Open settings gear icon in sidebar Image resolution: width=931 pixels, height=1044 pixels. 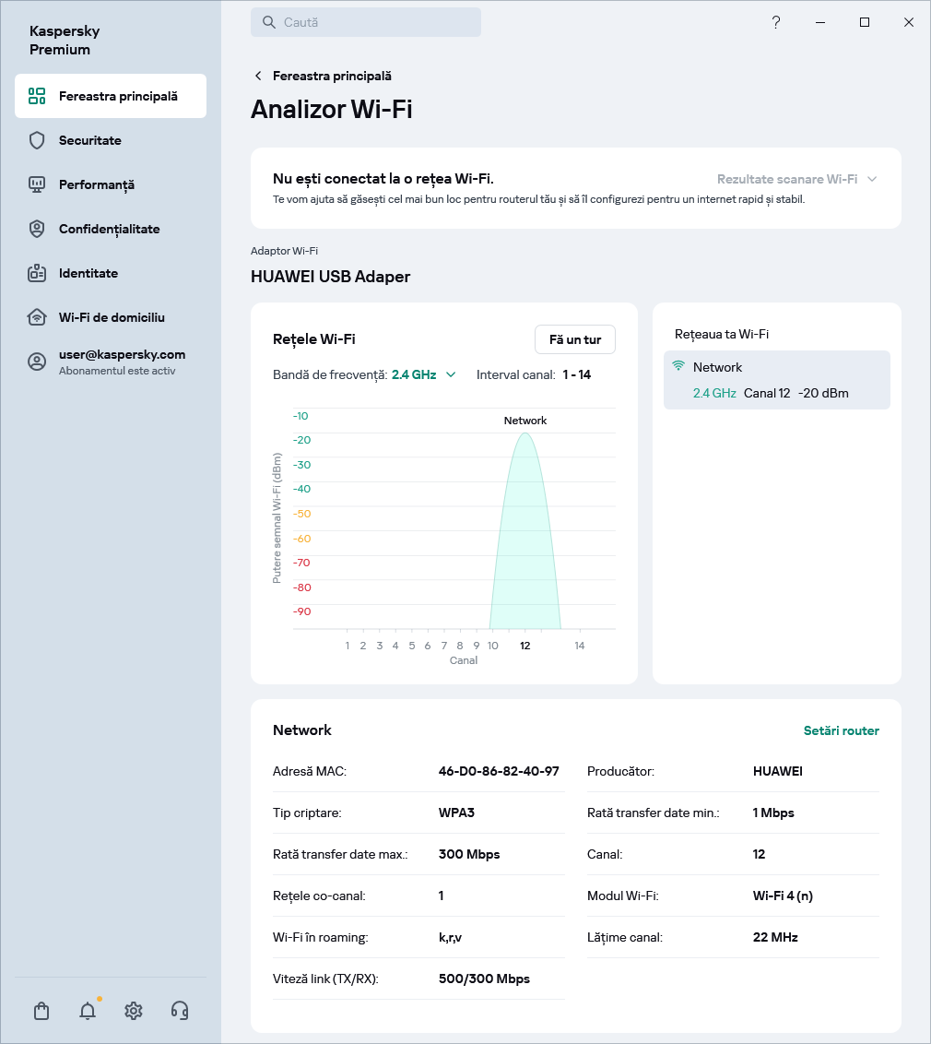pos(134,1011)
